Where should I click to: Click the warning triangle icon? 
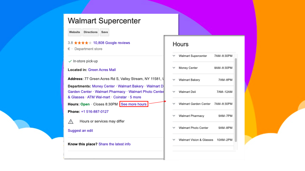tap(71, 121)
